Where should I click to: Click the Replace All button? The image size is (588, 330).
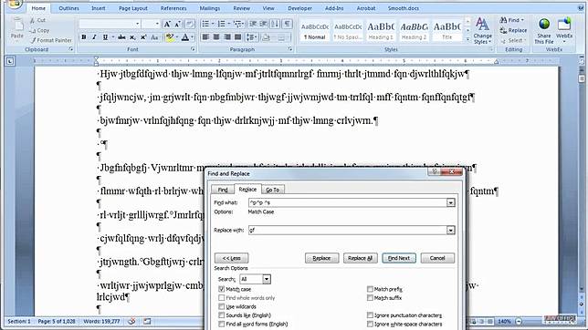(360, 258)
